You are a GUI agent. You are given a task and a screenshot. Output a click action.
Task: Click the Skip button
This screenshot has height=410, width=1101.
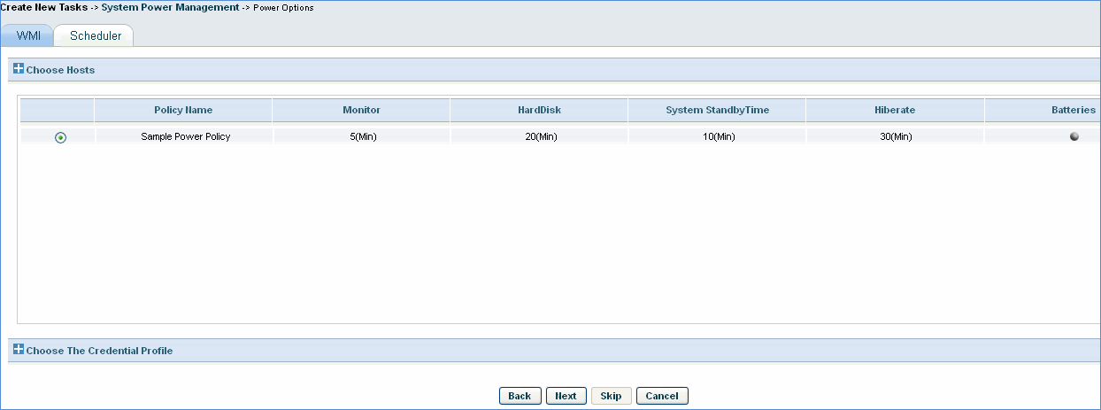pos(611,396)
